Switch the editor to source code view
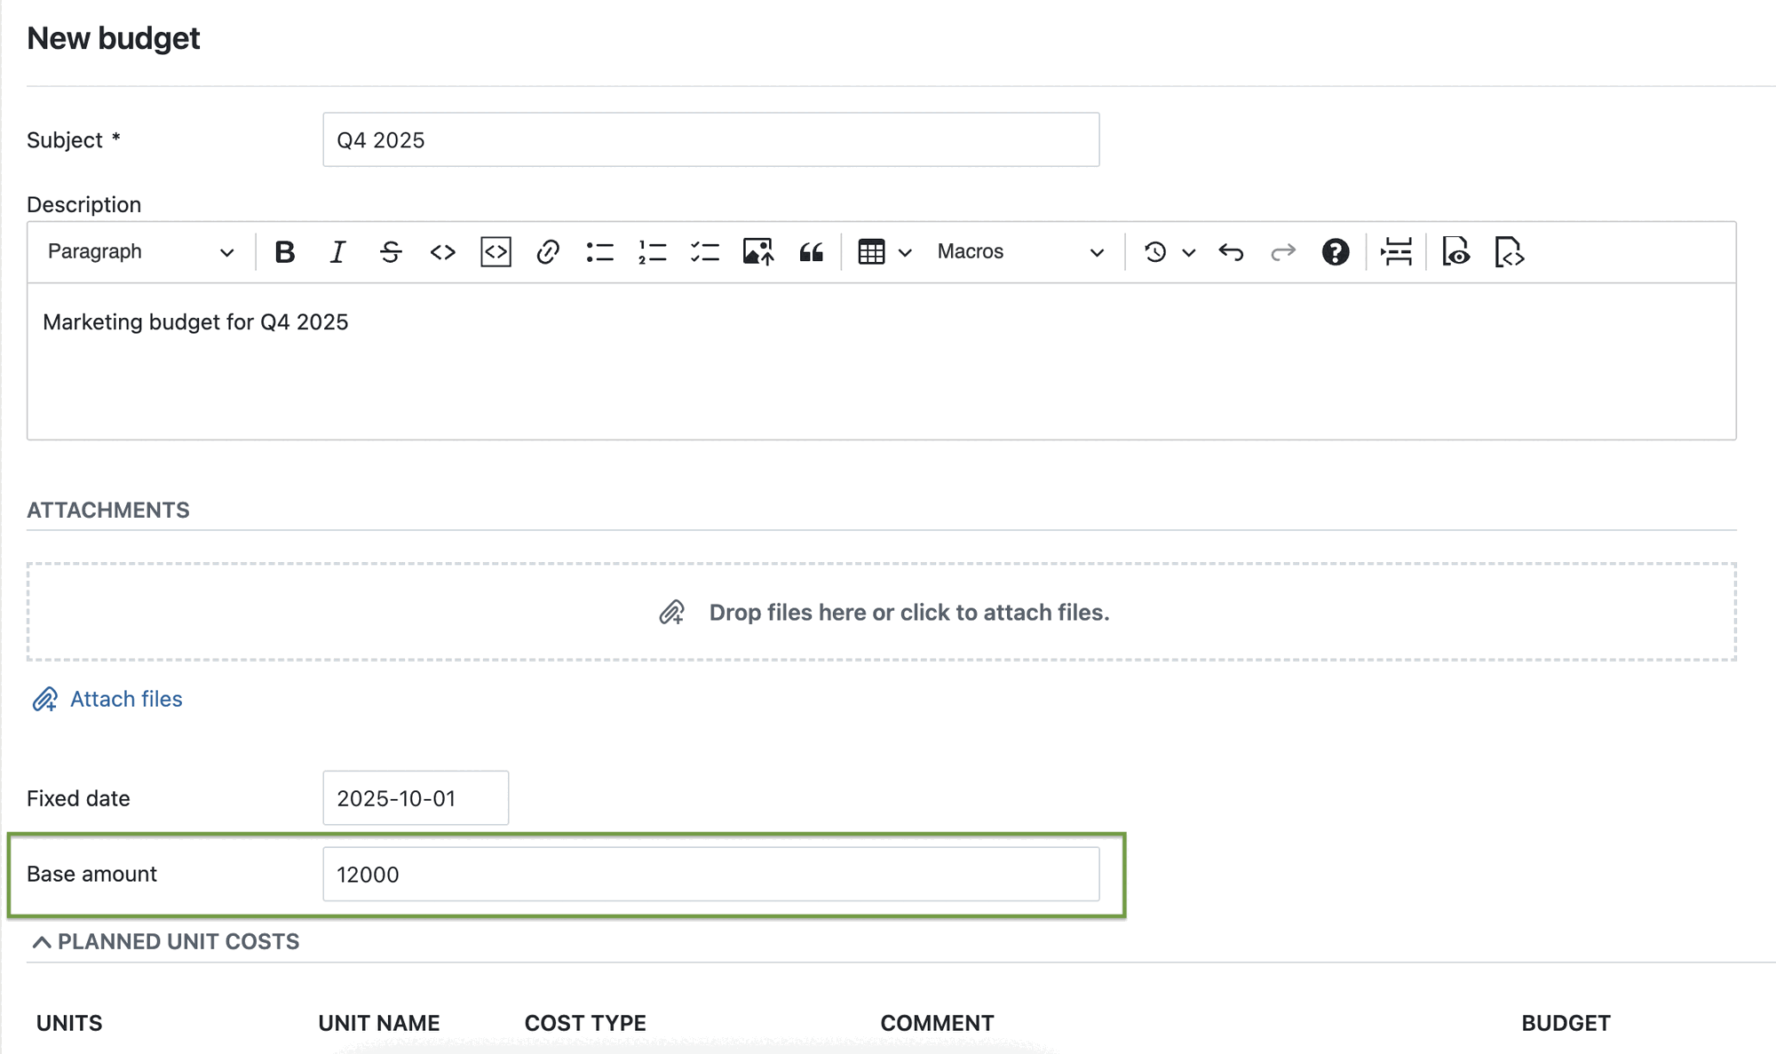 (x=1509, y=251)
